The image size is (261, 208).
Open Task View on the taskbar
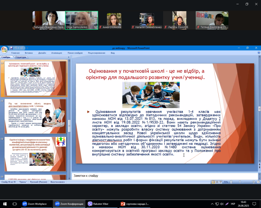[x=15, y=204]
